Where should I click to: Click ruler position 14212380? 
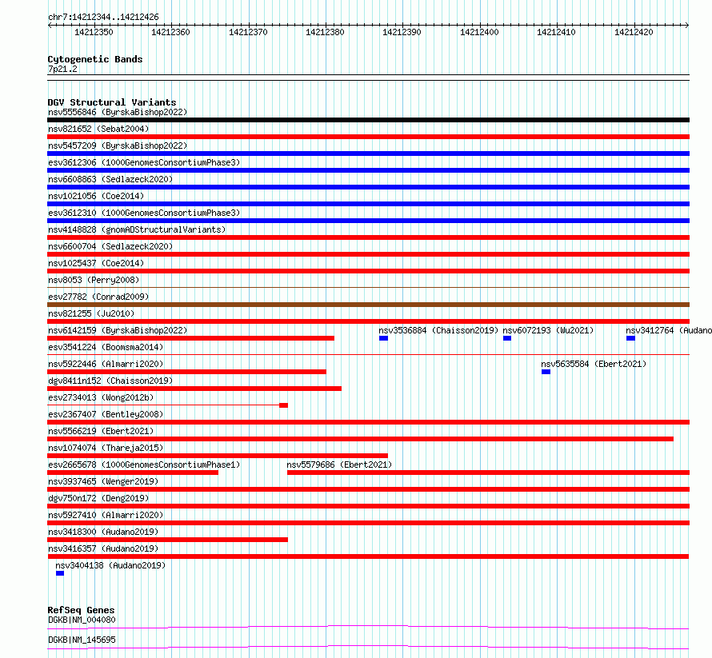point(325,32)
